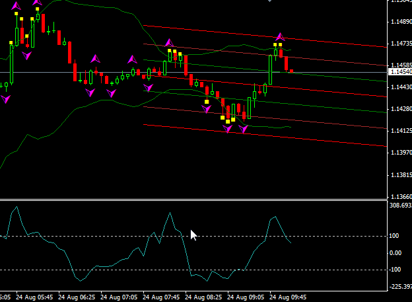412x302 pixels.
Task: Click the magenta up arrow above the latest swing high
Action: coord(280,37)
